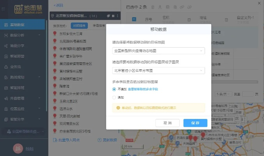Open the target map dropdown 全国新型肺炎疫情动态地图
Screen dimensions: 264x156
tap(158, 51)
